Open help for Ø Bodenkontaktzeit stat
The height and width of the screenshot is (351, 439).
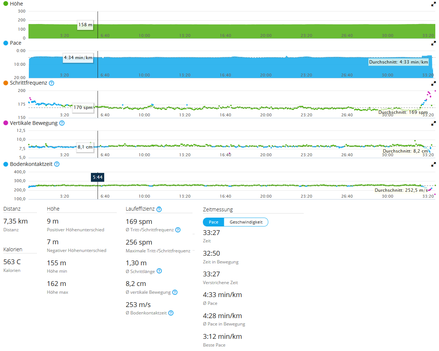(171, 313)
